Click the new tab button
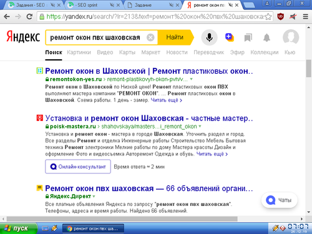This screenshot has width=312, height=234. (249, 5)
